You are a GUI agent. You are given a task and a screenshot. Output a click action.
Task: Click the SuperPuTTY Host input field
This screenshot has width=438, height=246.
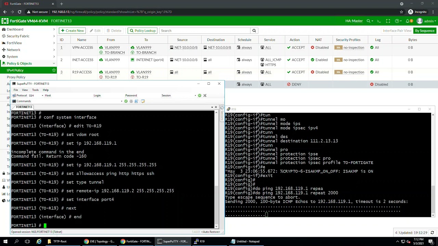pyautogui.click(x=72, y=96)
